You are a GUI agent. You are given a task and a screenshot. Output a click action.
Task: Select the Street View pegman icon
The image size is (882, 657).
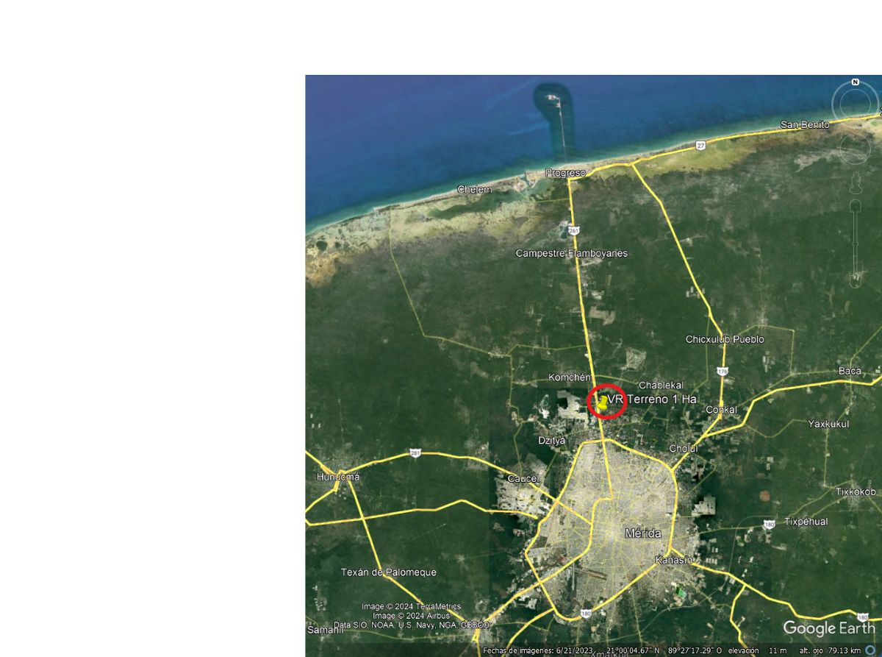[x=856, y=182]
